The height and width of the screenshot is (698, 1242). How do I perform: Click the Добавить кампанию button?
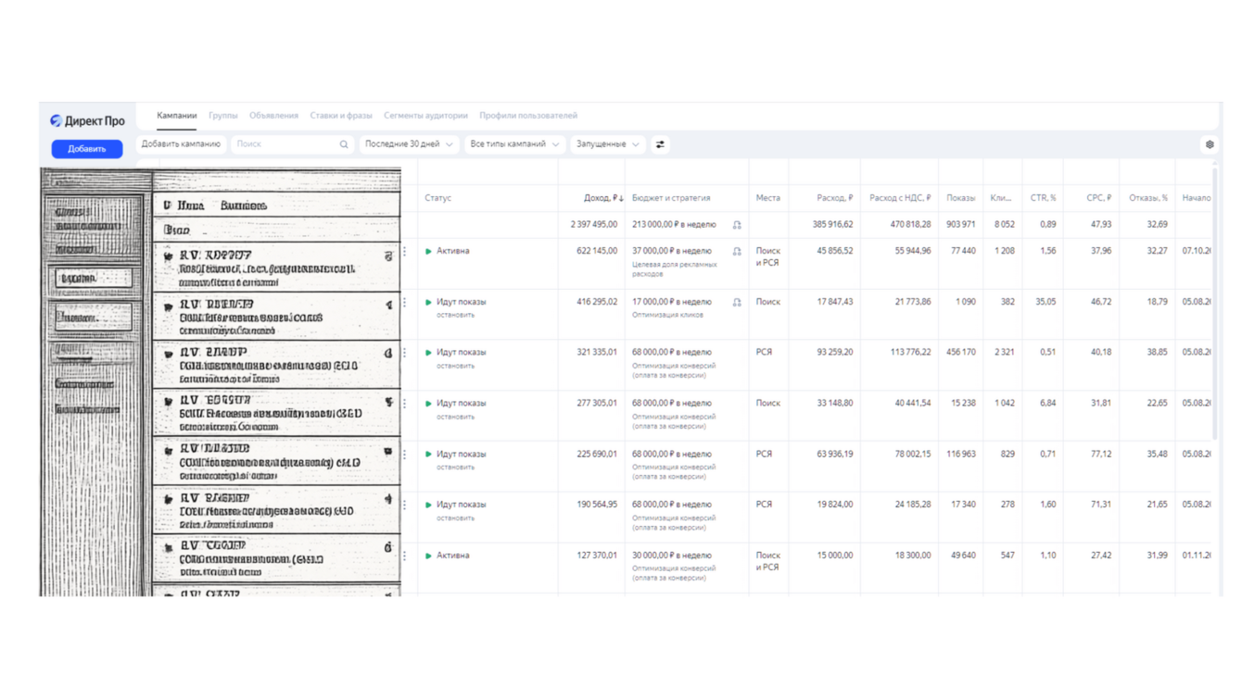181,144
